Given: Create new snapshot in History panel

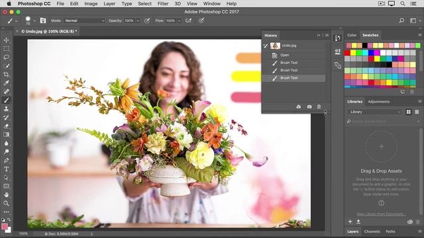Looking at the screenshot, I should [x=309, y=107].
